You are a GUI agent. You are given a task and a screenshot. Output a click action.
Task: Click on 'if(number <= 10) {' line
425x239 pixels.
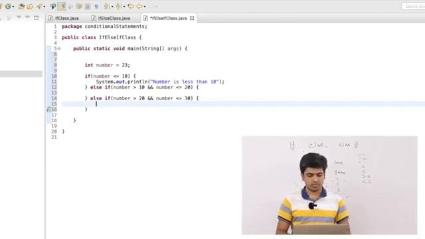pos(110,76)
